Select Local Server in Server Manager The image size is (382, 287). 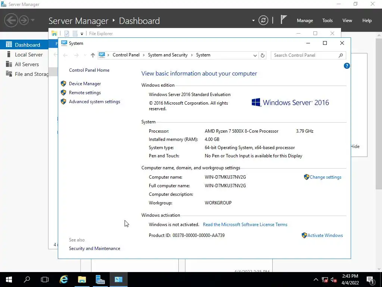[24, 55]
